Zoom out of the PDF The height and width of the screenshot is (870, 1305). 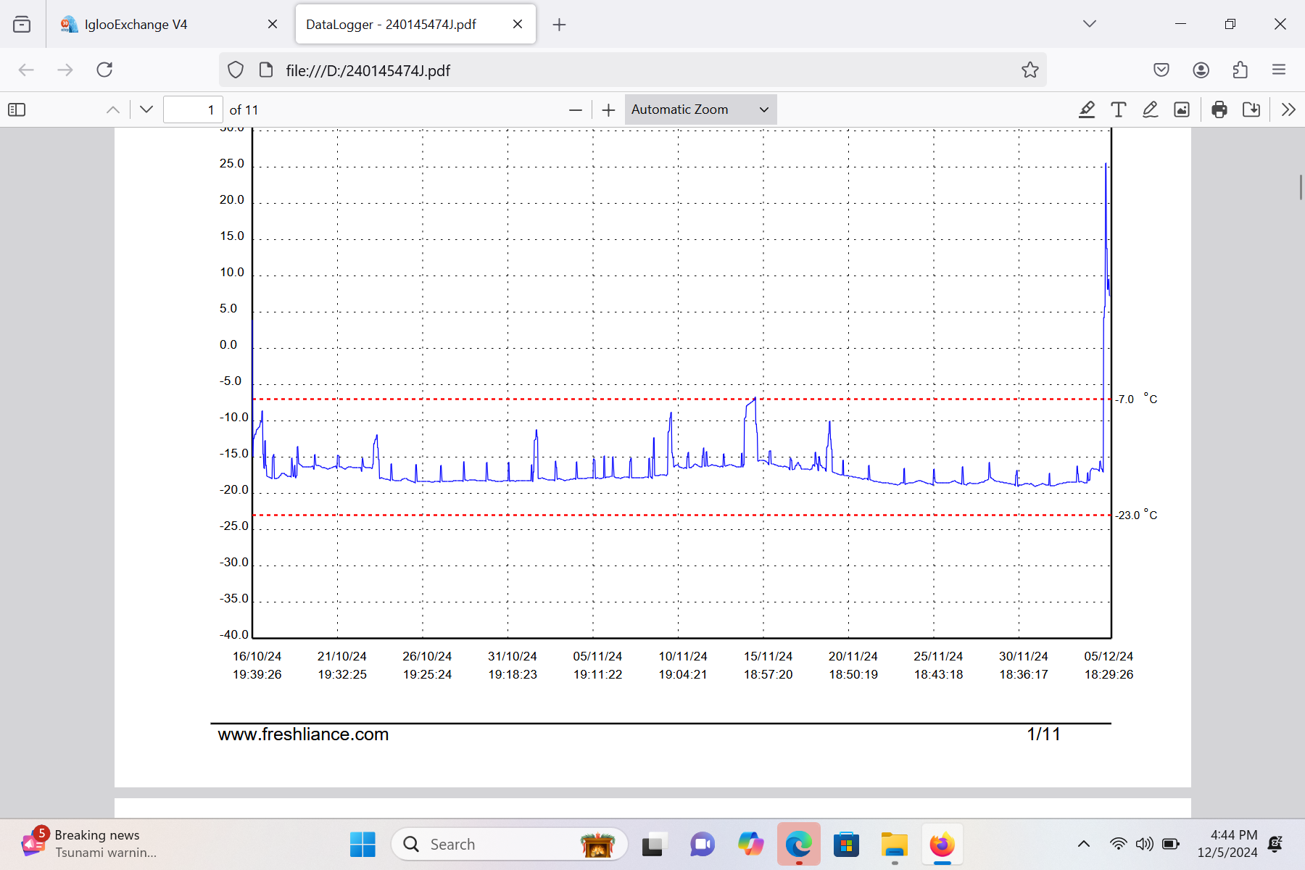pos(576,109)
